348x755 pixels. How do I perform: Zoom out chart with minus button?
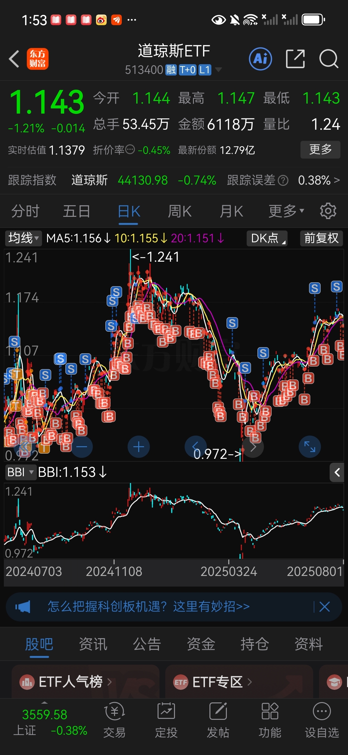point(82,447)
